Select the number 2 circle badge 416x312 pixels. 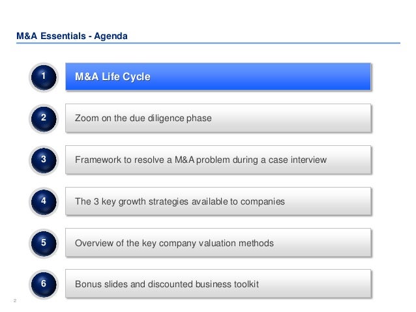pos(43,119)
